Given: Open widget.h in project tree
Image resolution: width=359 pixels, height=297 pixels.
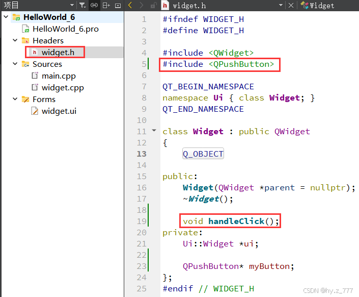Looking at the screenshot, I should coord(58,53).
